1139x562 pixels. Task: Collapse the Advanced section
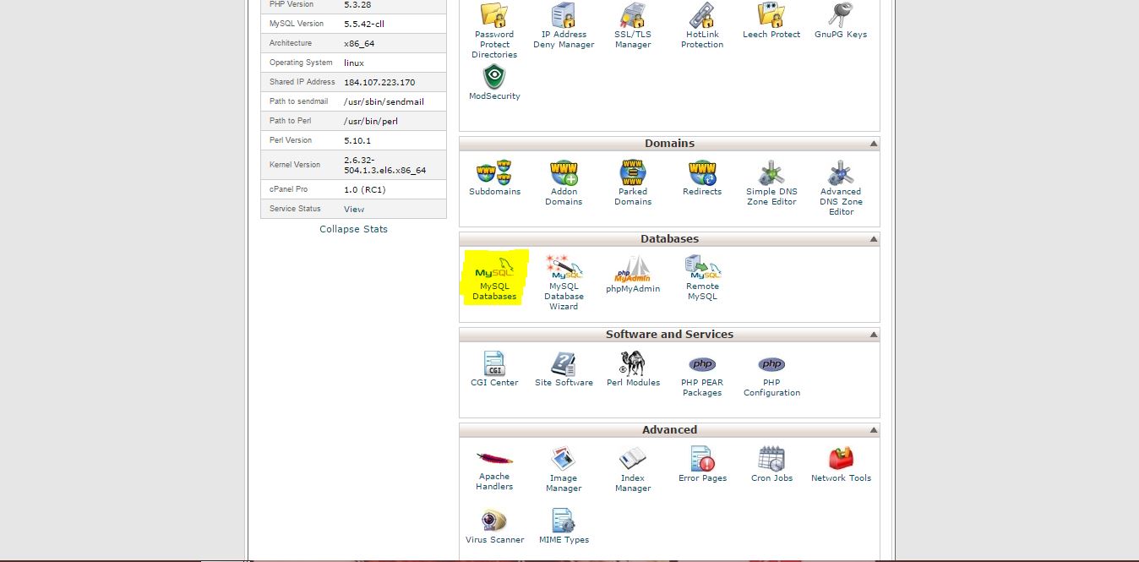coord(874,430)
